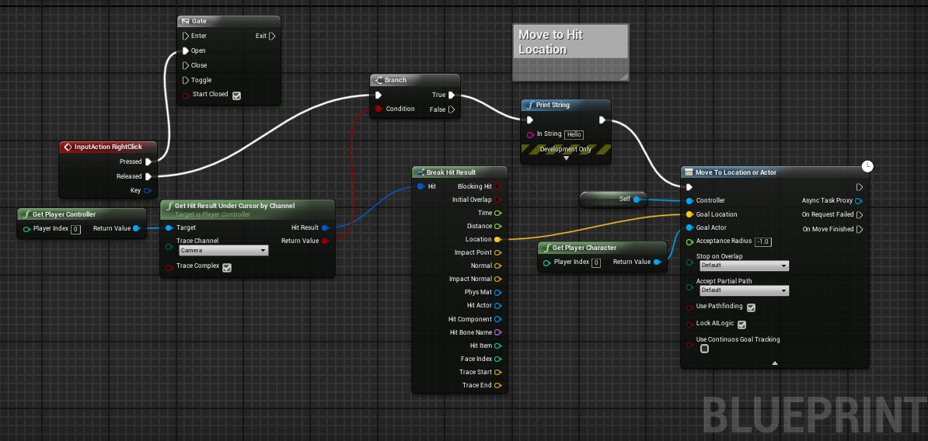Click the Face Index output pin

click(497, 359)
